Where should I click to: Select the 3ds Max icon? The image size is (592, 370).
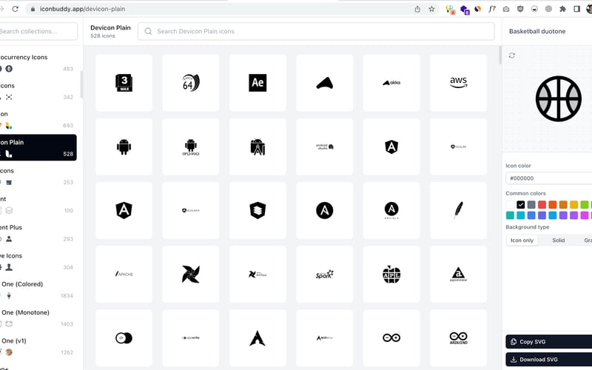pyautogui.click(x=124, y=83)
